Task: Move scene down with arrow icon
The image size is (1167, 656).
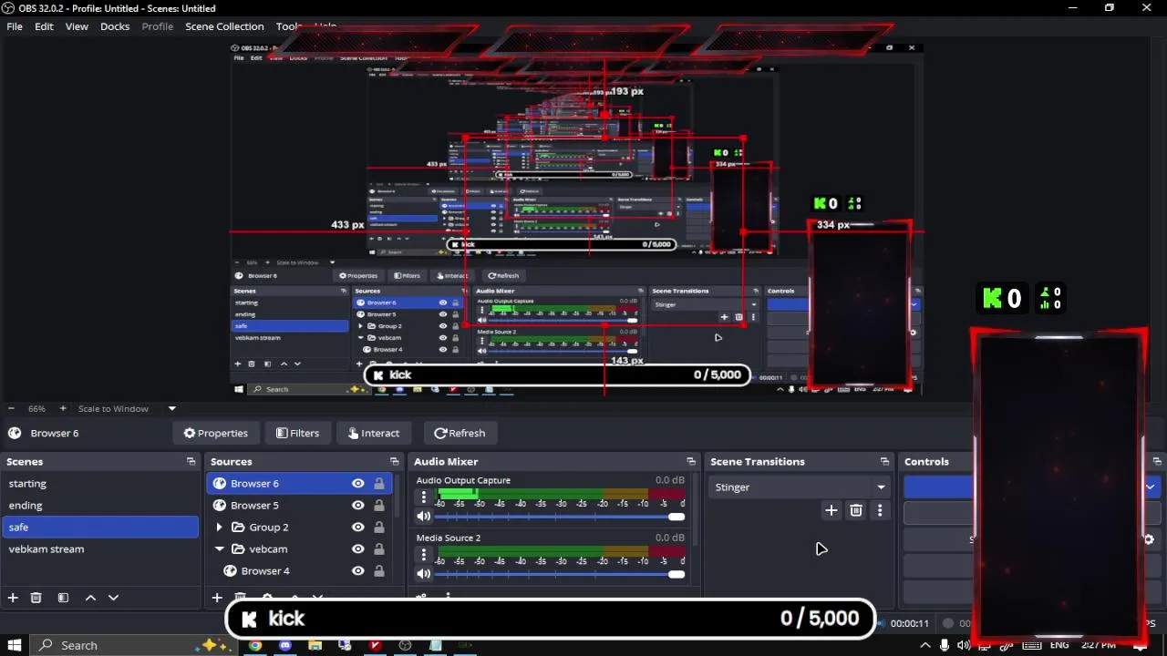Action: [x=113, y=598]
